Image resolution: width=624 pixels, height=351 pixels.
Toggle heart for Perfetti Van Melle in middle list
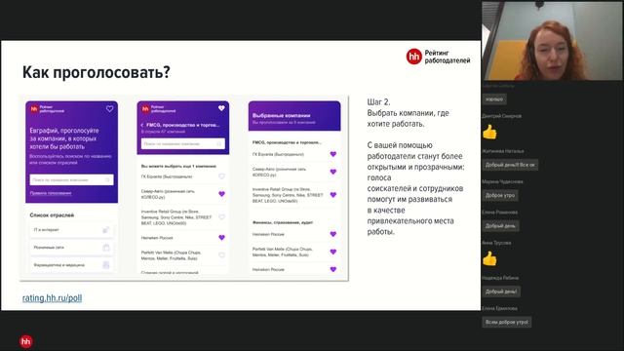click(x=221, y=255)
